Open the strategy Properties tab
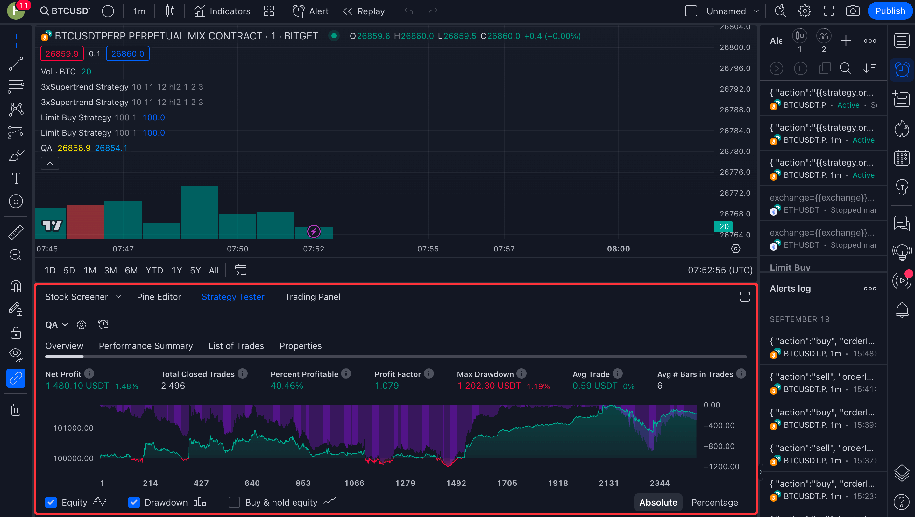This screenshot has width=915, height=517. coord(301,346)
